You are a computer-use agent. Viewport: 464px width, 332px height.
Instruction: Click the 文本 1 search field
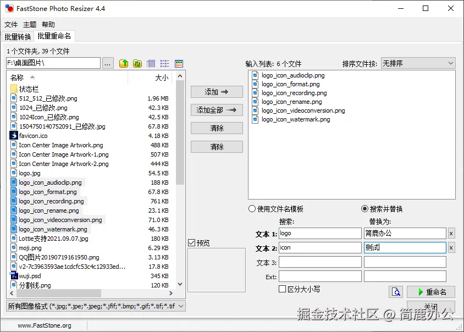320,234
